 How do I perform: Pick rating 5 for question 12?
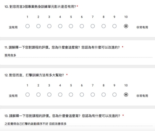pyautogui.click(x=71, y=95)
